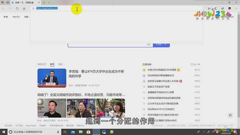Open Microsoft Store from taskbar
The height and width of the screenshot is (135, 240).
[88, 132]
